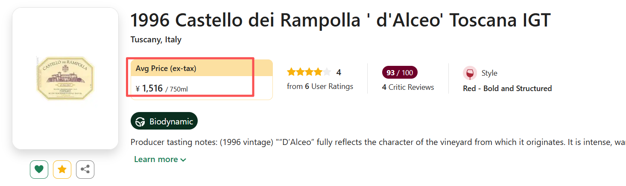Click the Learn more link text
626x186 pixels.
tap(156, 159)
